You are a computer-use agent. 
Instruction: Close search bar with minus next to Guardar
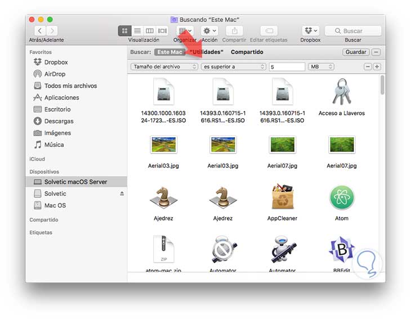pyautogui.click(x=376, y=52)
